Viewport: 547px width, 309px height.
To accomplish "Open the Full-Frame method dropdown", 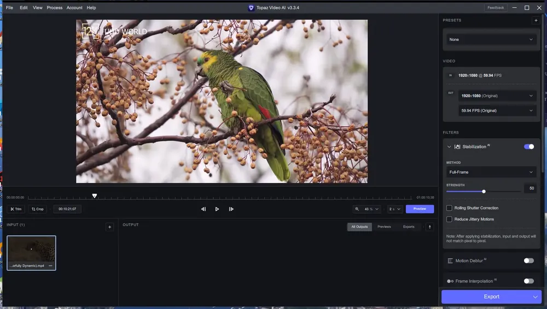I will tap(491, 172).
